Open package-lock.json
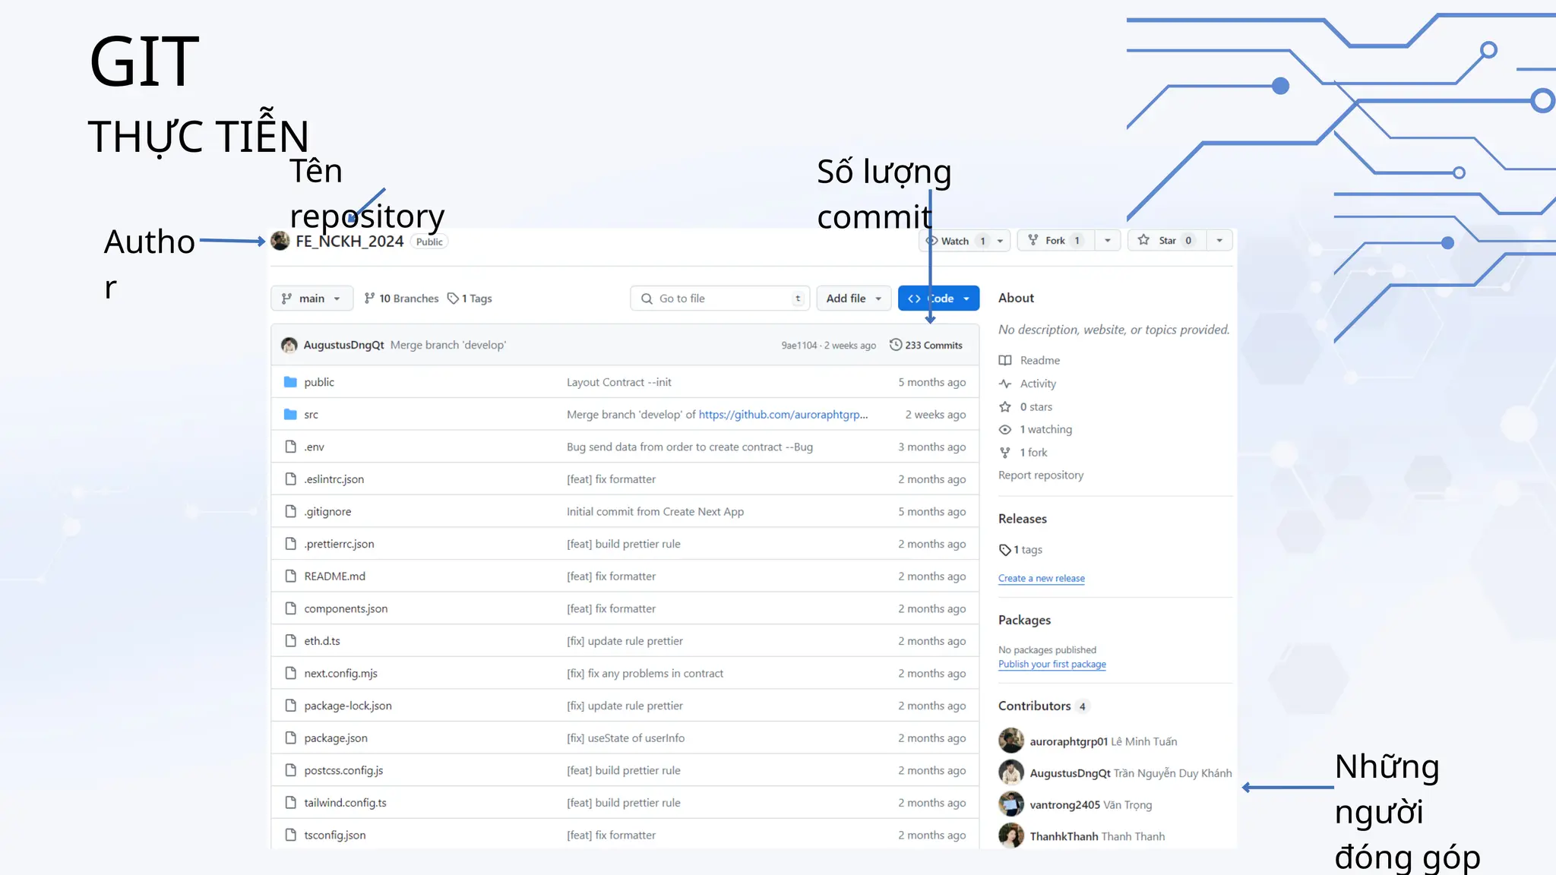 point(348,706)
